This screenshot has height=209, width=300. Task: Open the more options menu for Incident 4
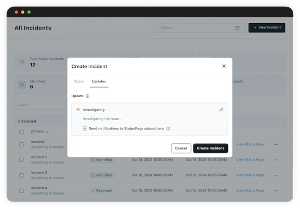[x=277, y=191]
